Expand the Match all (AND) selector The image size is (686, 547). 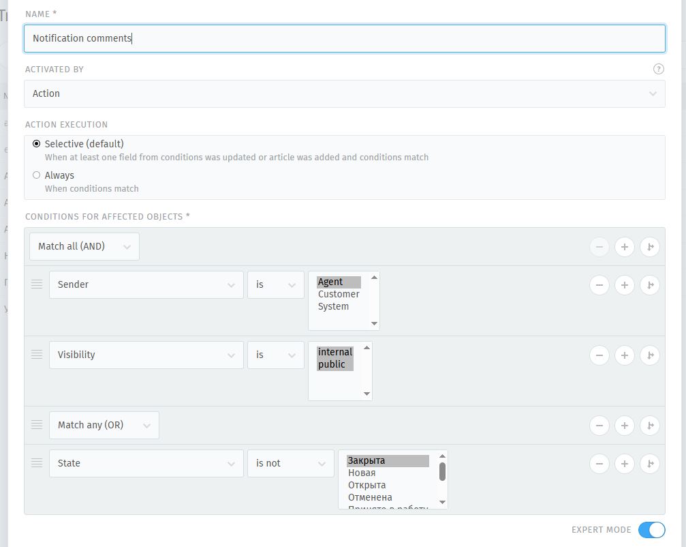click(x=84, y=246)
